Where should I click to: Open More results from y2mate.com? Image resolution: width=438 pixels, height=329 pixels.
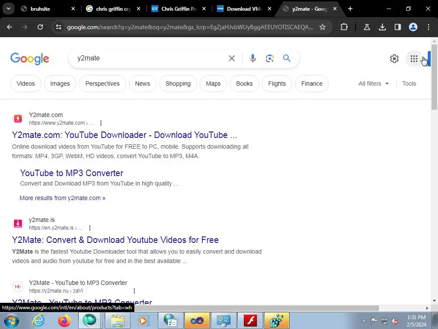point(62,198)
